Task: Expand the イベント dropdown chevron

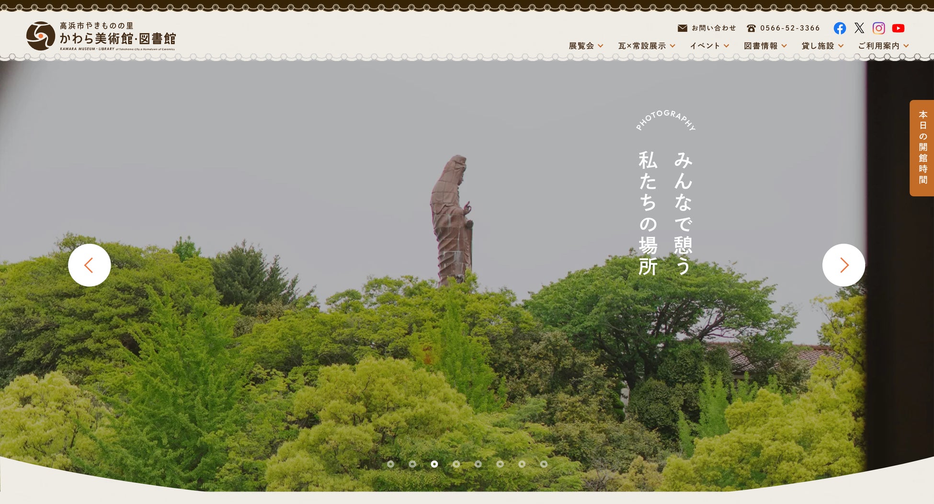Action: coord(727,46)
